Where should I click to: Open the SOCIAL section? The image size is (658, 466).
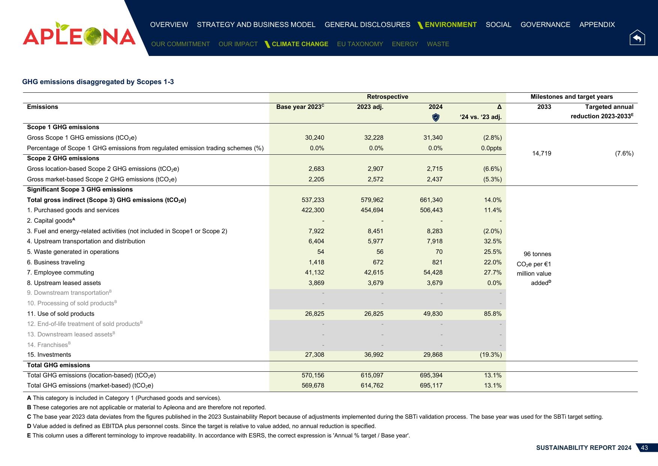coord(498,24)
